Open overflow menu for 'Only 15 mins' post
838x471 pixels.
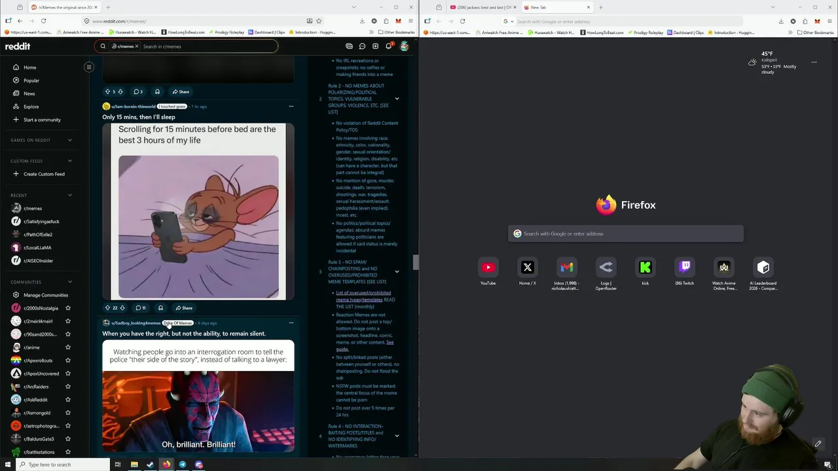pos(291,107)
